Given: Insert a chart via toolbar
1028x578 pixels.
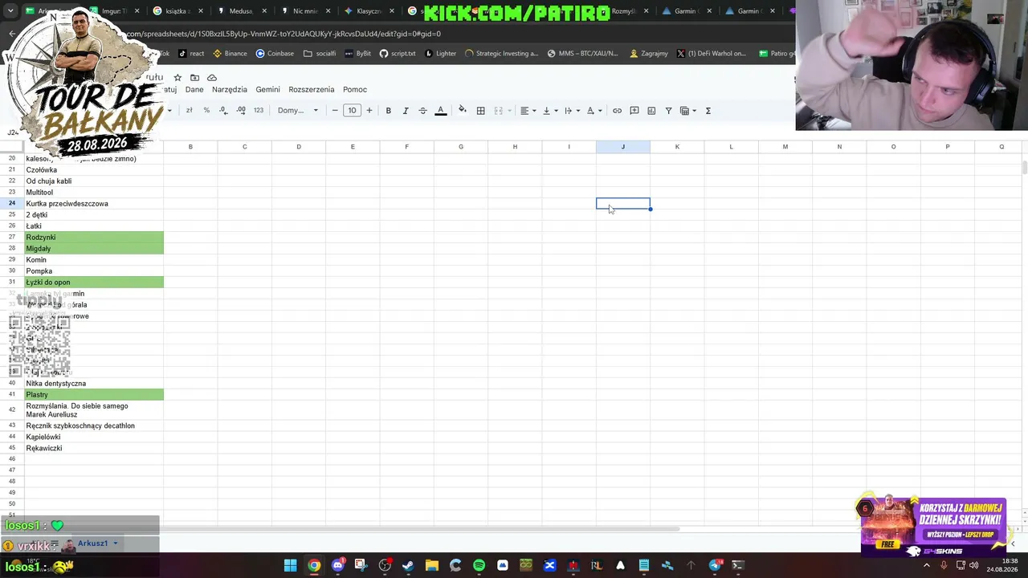Looking at the screenshot, I should tap(651, 111).
